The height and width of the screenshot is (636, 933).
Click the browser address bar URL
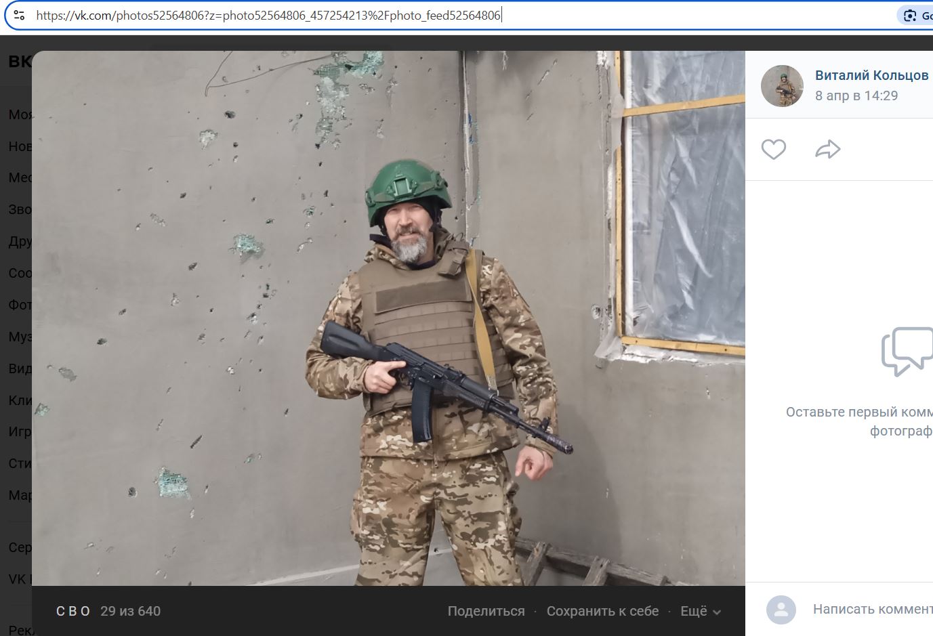[x=268, y=16]
